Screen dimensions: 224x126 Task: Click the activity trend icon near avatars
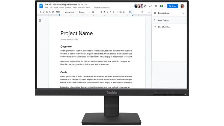coord(150,6)
